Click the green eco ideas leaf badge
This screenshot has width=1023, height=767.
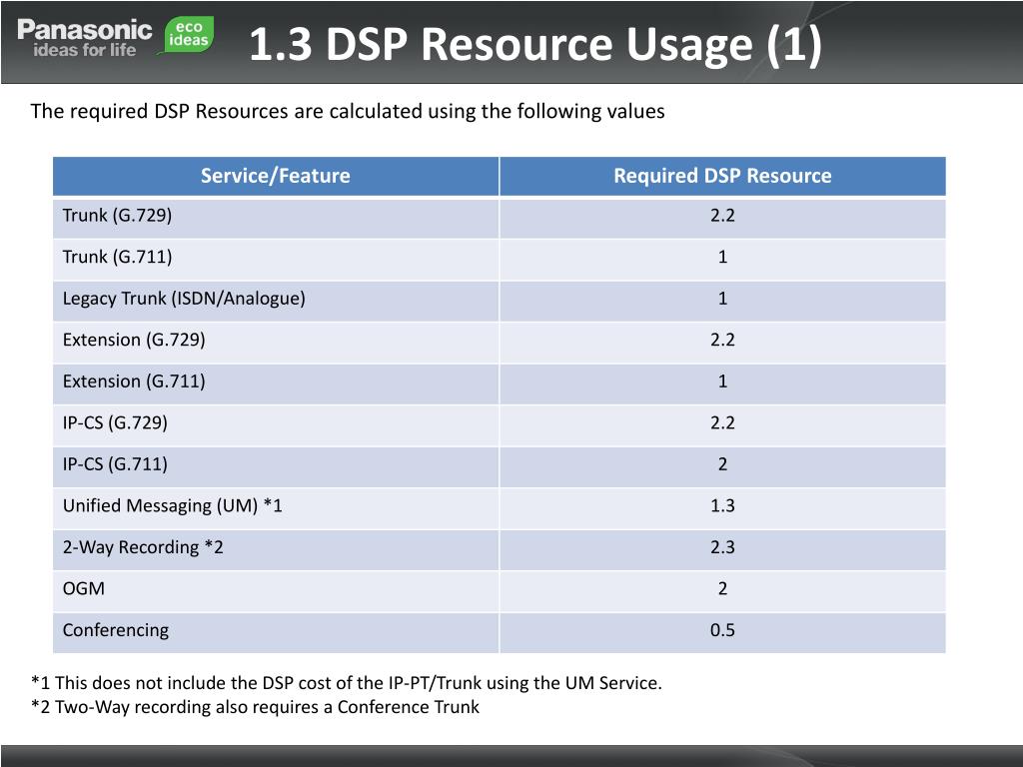tap(187, 35)
